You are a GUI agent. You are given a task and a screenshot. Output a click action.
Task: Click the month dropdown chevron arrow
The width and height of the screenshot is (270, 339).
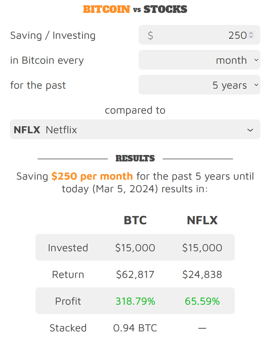pyautogui.click(x=256, y=60)
